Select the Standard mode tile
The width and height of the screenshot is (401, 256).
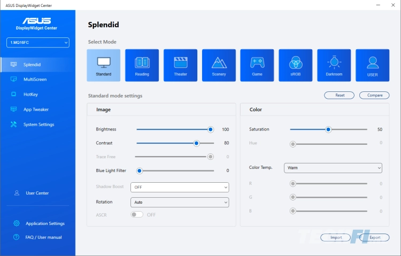click(104, 65)
